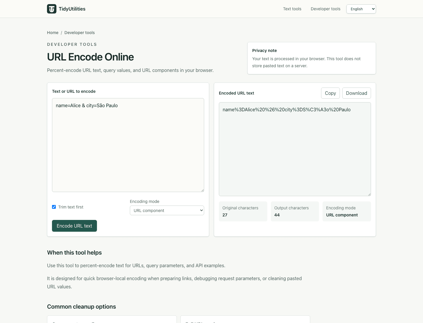Download the encoded output

tap(357, 93)
